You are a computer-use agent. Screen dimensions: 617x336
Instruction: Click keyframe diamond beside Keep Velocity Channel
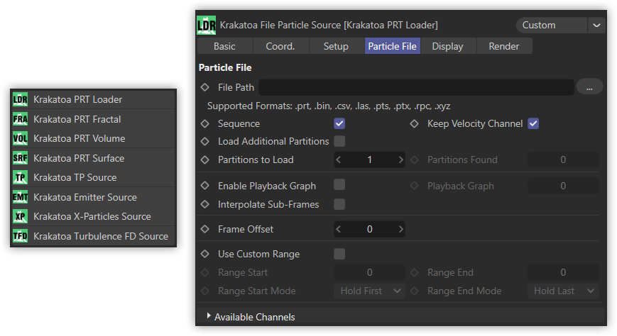coord(415,123)
